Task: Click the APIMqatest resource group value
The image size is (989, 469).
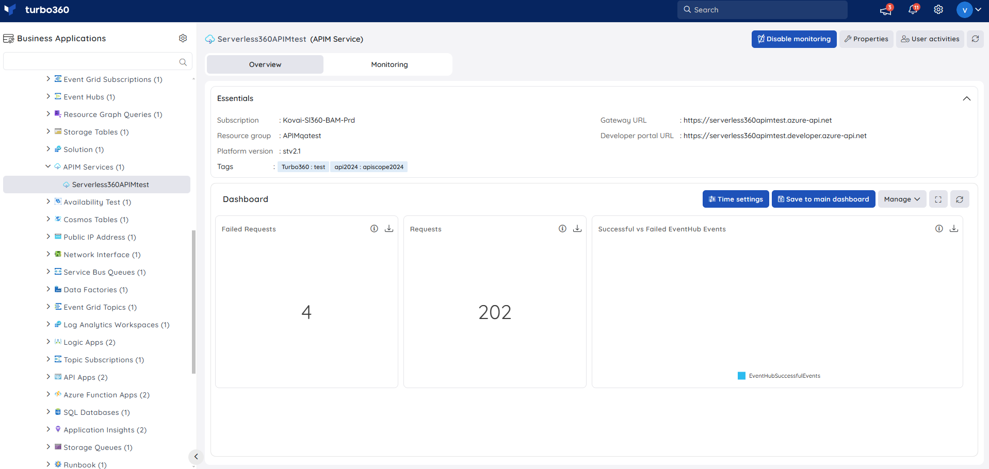Action: pos(302,136)
